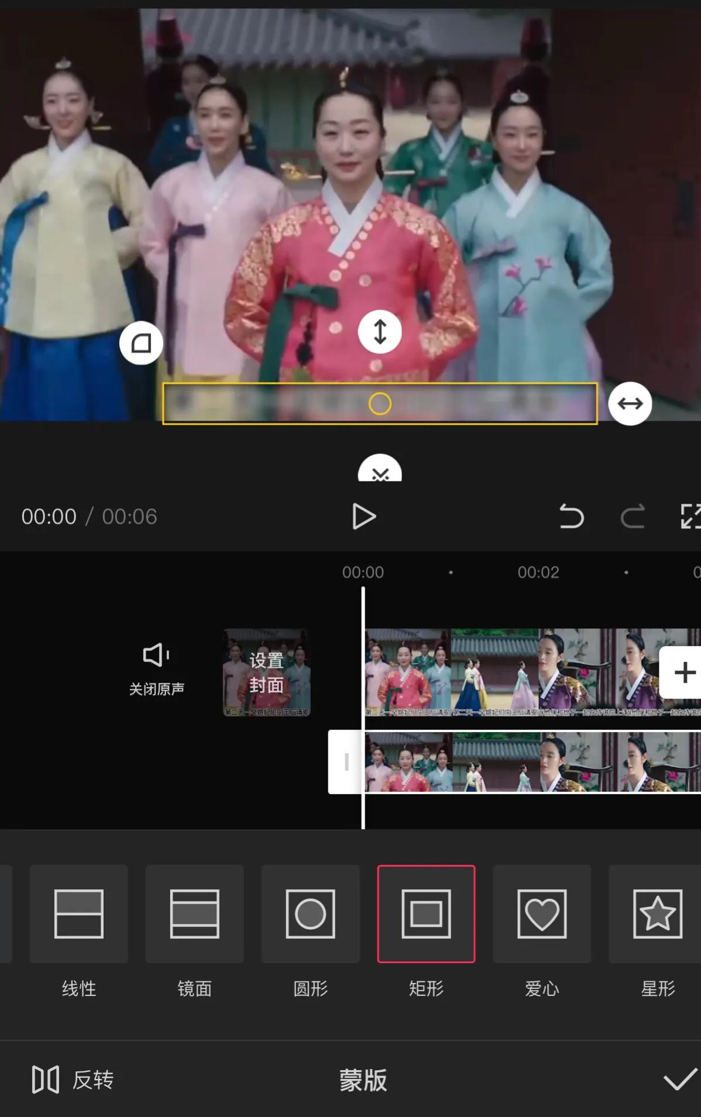Select the main track video clip
This screenshot has width=701, height=1117.
coord(532,672)
